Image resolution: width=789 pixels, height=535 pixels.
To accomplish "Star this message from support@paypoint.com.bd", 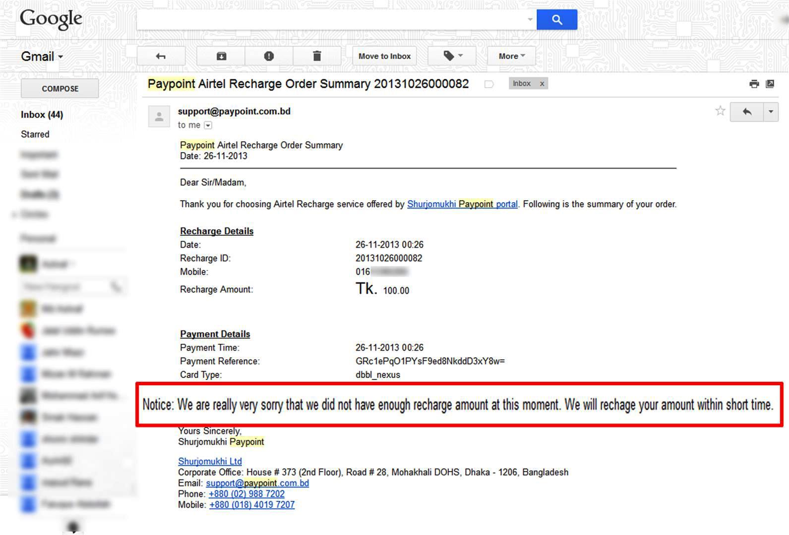I will pyautogui.click(x=720, y=111).
